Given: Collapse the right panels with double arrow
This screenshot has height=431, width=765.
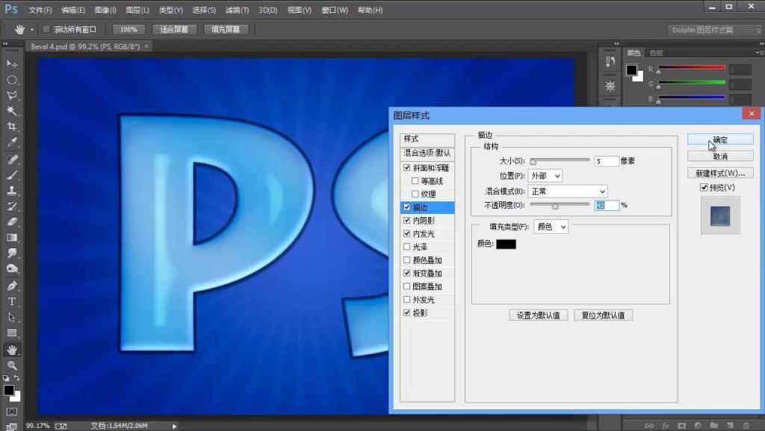Looking at the screenshot, I should [761, 43].
